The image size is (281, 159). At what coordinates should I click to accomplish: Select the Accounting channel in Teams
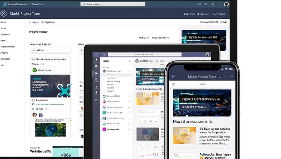coord(111,78)
